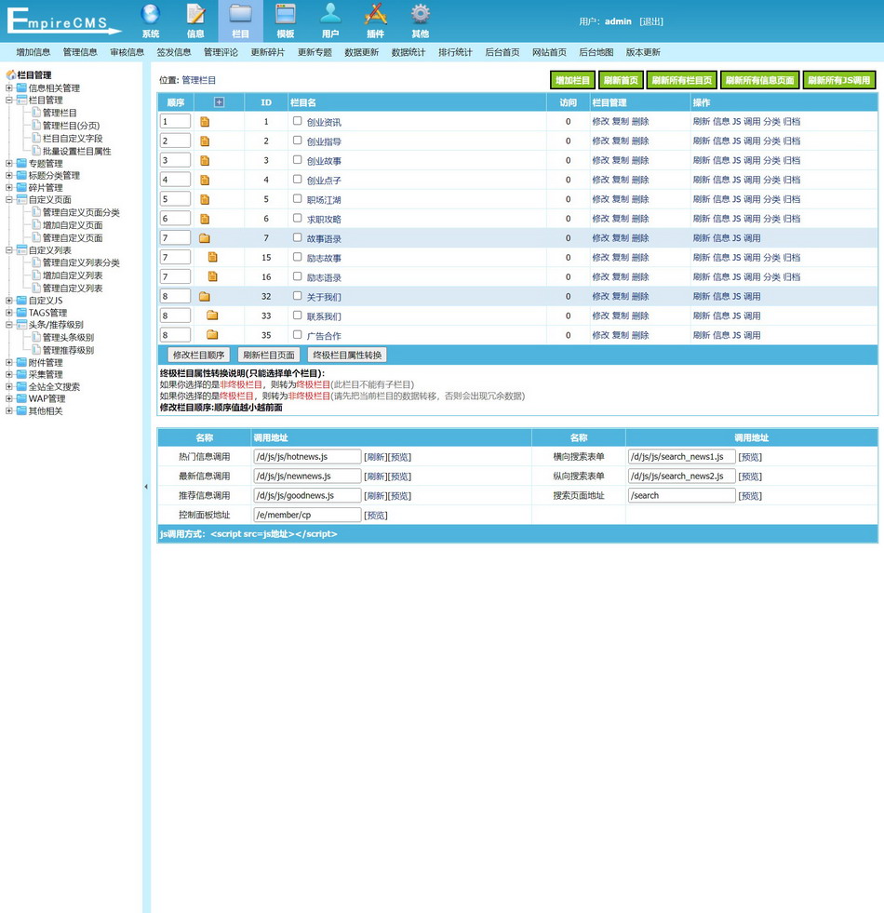Collapse the sidebar with the arrow handle
Image resolution: width=884 pixels, height=913 pixels.
click(146, 486)
